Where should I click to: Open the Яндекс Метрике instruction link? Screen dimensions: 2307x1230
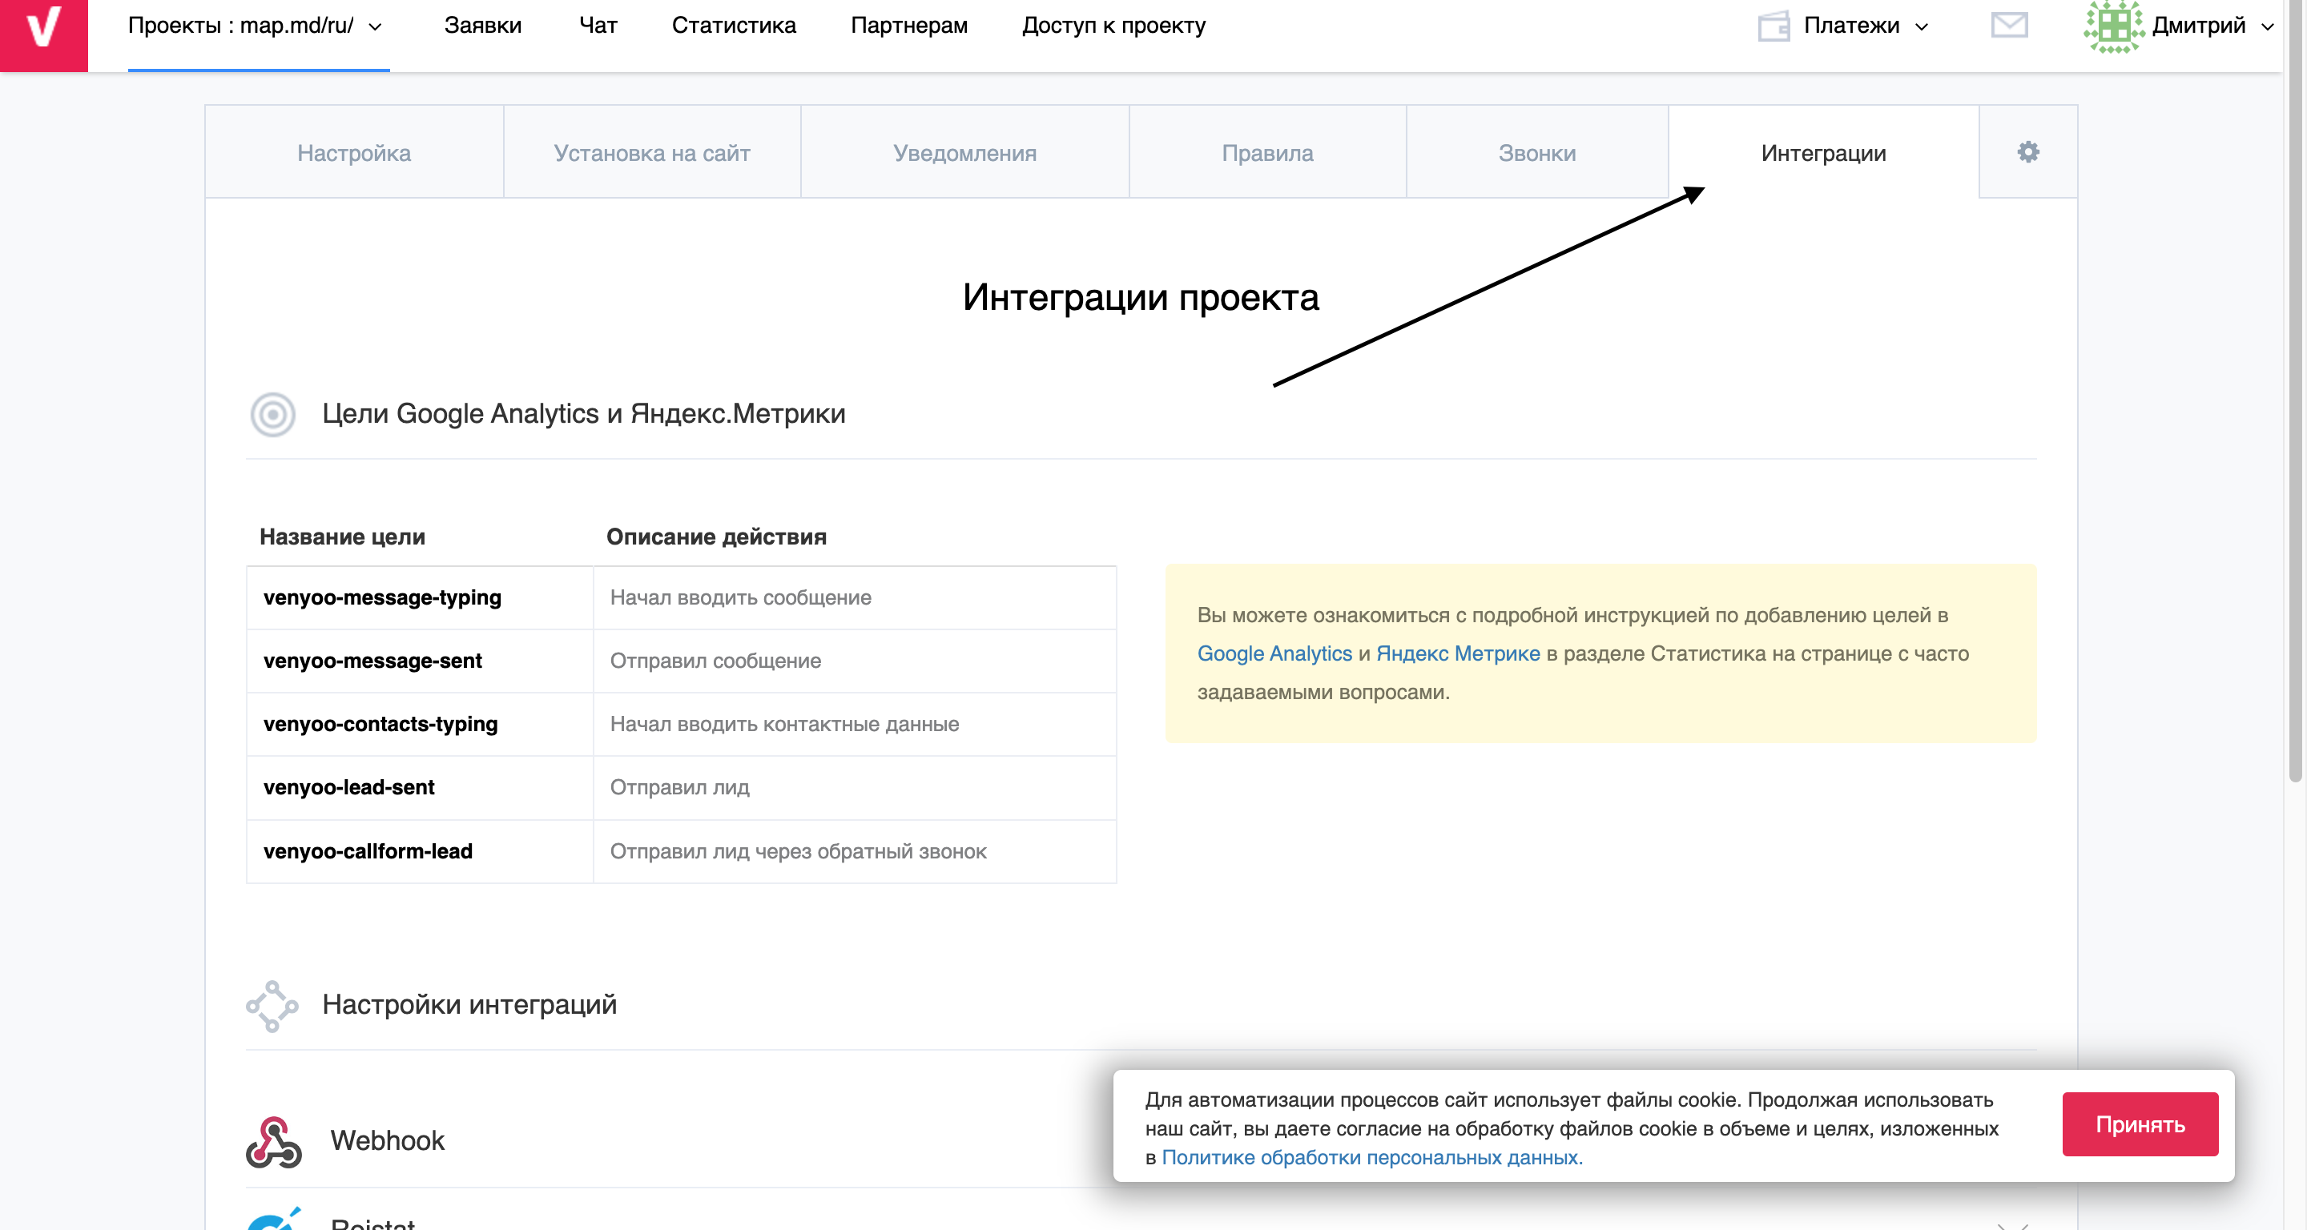(x=1457, y=653)
